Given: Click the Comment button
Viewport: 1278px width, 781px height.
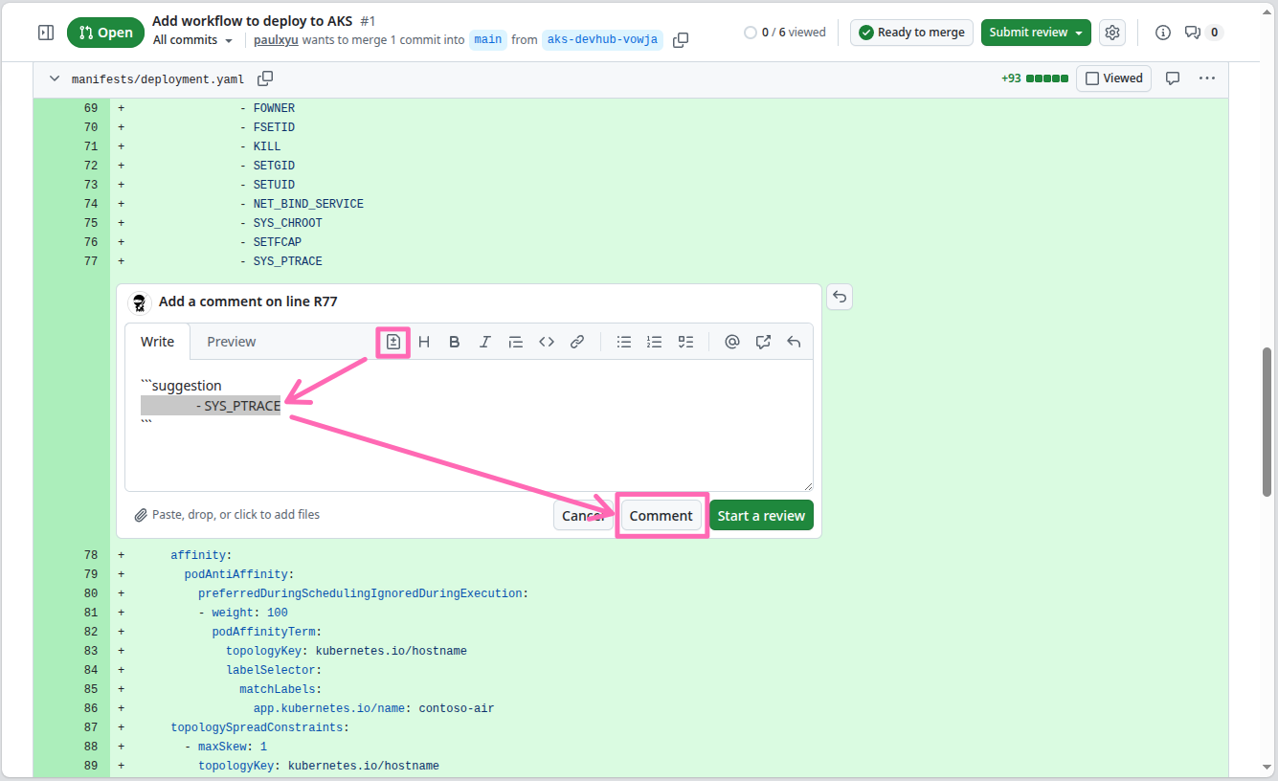Looking at the screenshot, I should pyautogui.click(x=661, y=515).
